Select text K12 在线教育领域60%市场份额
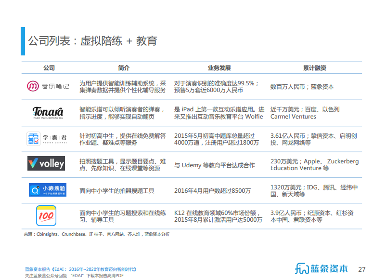 click(x=218, y=216)
